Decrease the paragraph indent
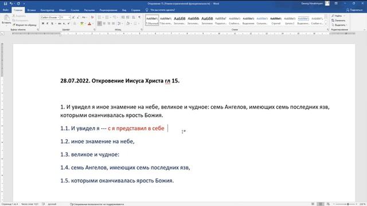 [x=123, y=17]
